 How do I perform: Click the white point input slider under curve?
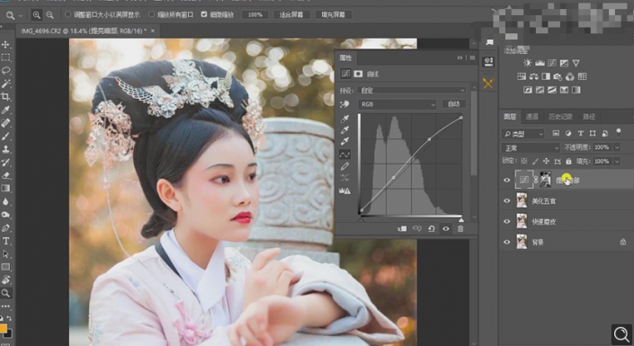(x=461, y=220)
